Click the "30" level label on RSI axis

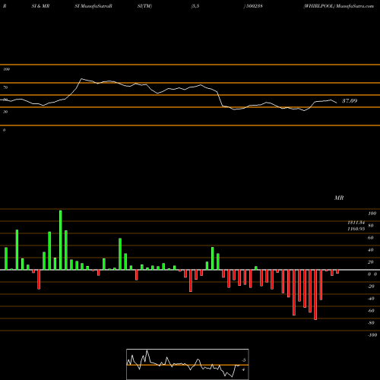tap(5, 112)
